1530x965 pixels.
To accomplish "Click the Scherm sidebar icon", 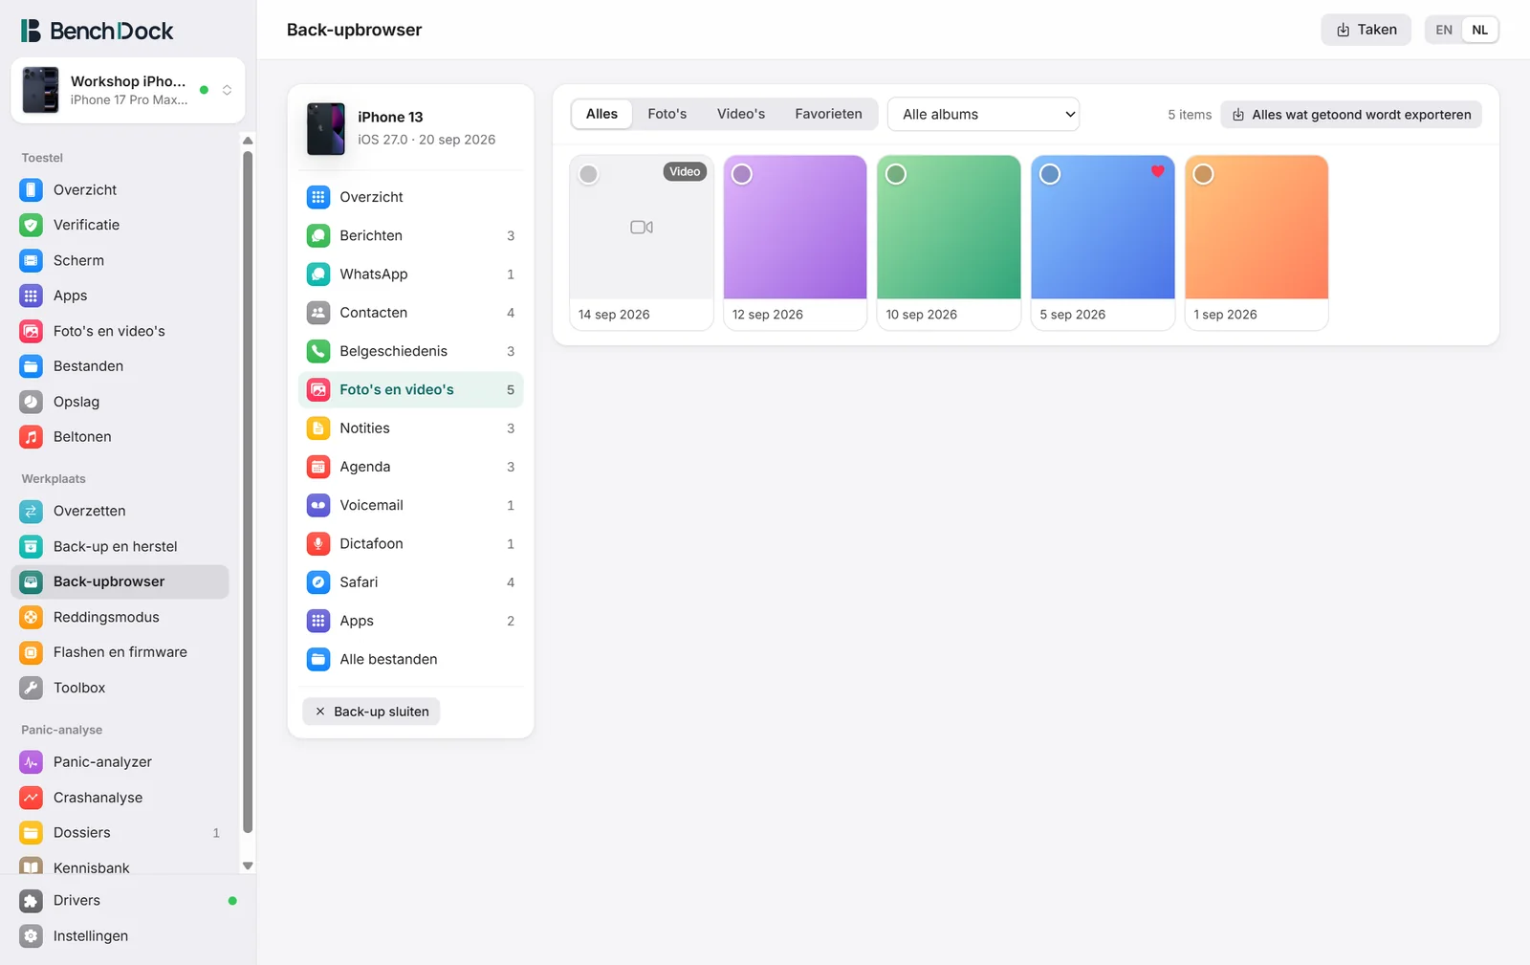I will click(32, 260).
